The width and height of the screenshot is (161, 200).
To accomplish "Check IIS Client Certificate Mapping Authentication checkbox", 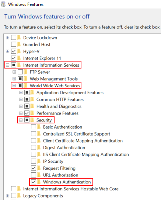I will coord(34,154).
